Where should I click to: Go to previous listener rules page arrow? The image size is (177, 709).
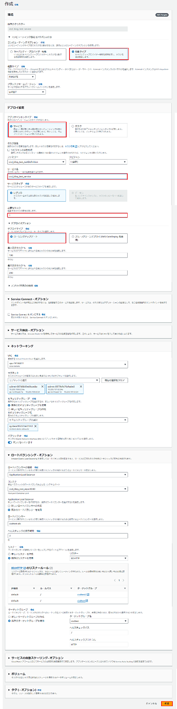click(115, 580)
